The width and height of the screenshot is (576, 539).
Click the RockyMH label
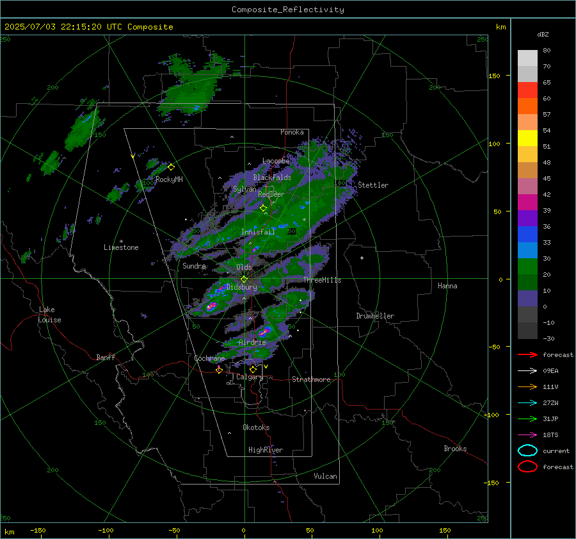tap(169, 179)
